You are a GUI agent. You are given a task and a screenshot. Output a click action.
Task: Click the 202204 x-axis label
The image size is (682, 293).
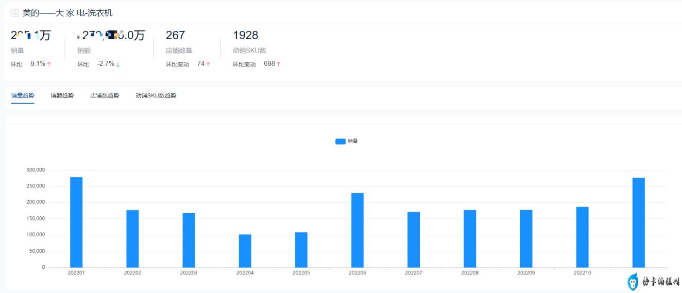tap(245, 273)
